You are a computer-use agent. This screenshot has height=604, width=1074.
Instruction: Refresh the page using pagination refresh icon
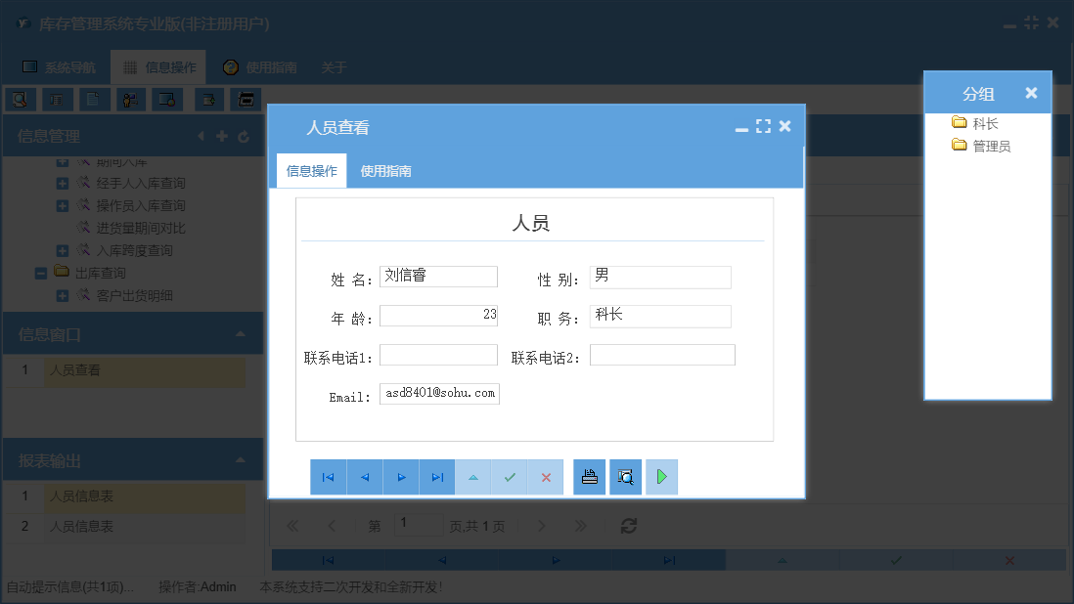pyautogui.click(x=628, y=525)
